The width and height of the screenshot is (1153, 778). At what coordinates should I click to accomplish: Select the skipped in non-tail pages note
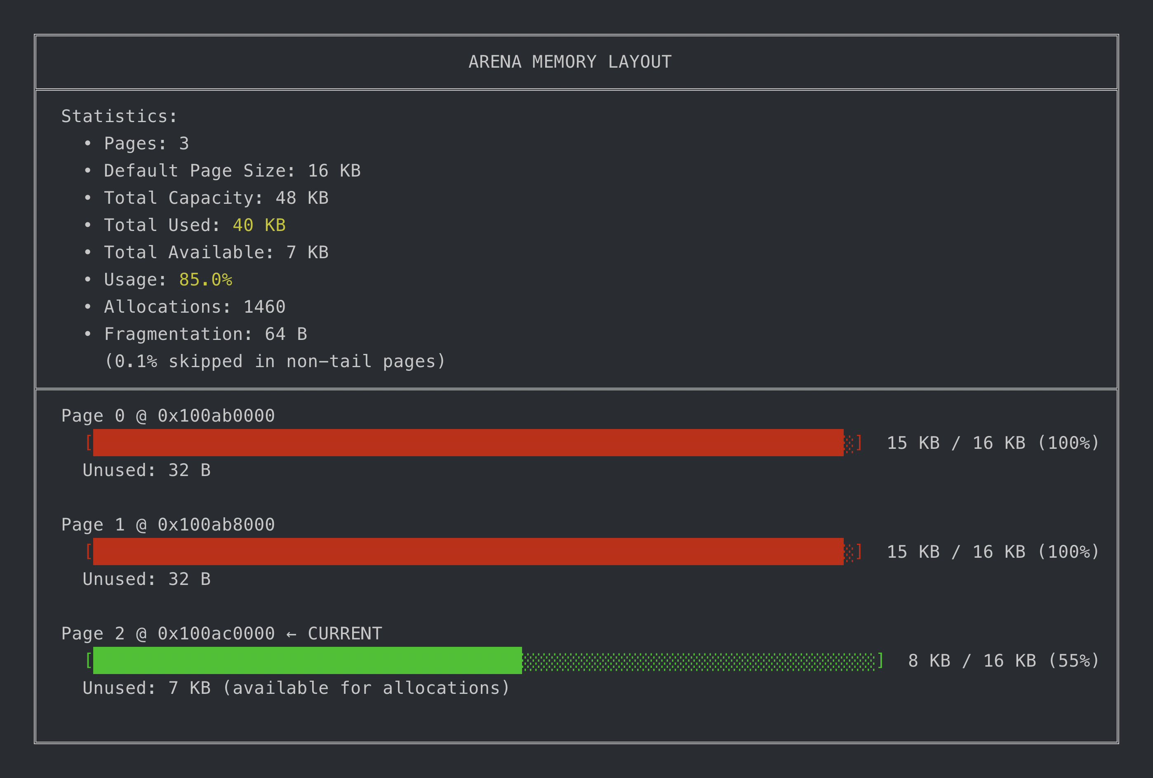coord(274,361)
